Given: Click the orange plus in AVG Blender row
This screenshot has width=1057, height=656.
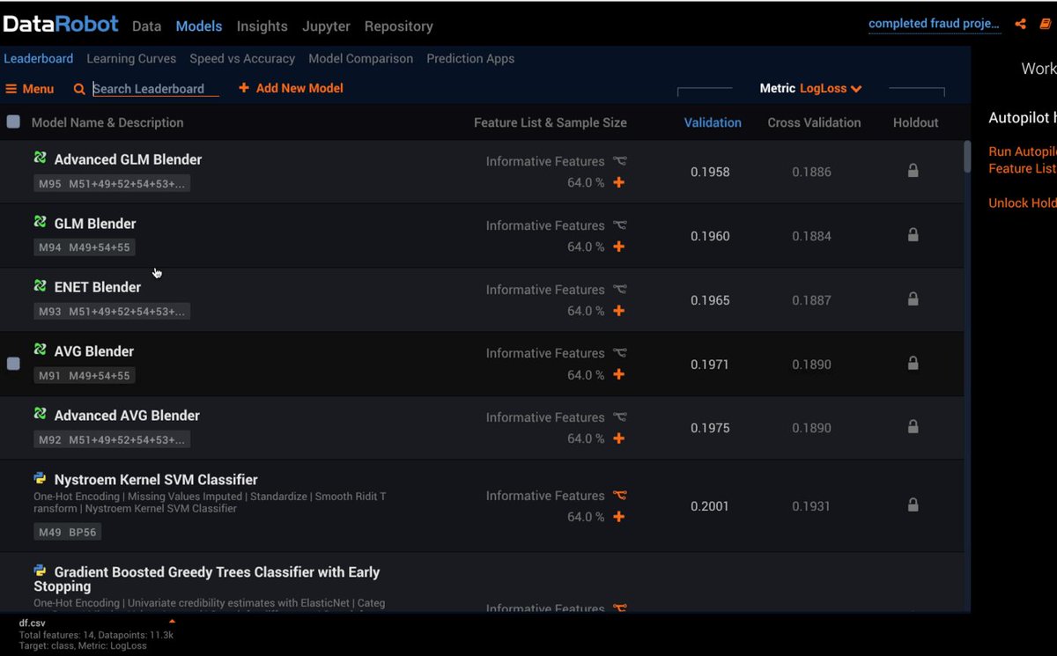Looking at the screenshot, I should point(618,374).
